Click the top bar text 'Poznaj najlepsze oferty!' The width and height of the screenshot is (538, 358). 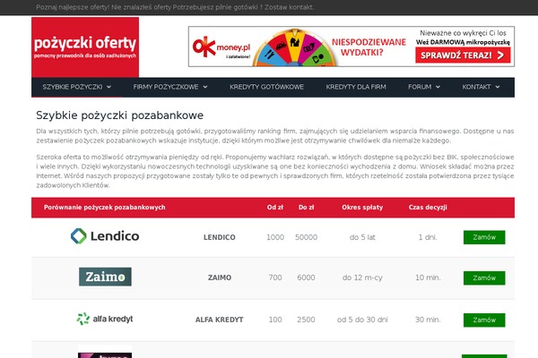(73, 7)
